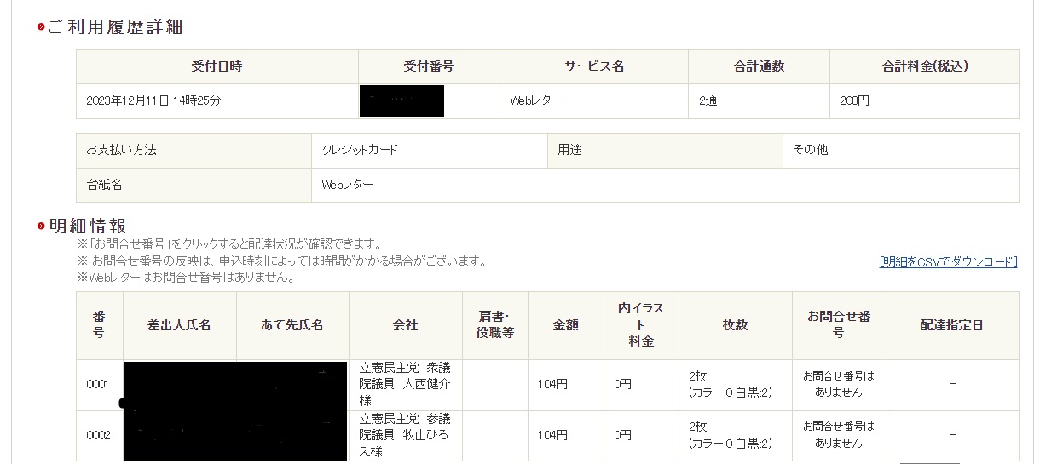
Task: Select the クレジットカード payment value
Action: (x=360, y=150)
